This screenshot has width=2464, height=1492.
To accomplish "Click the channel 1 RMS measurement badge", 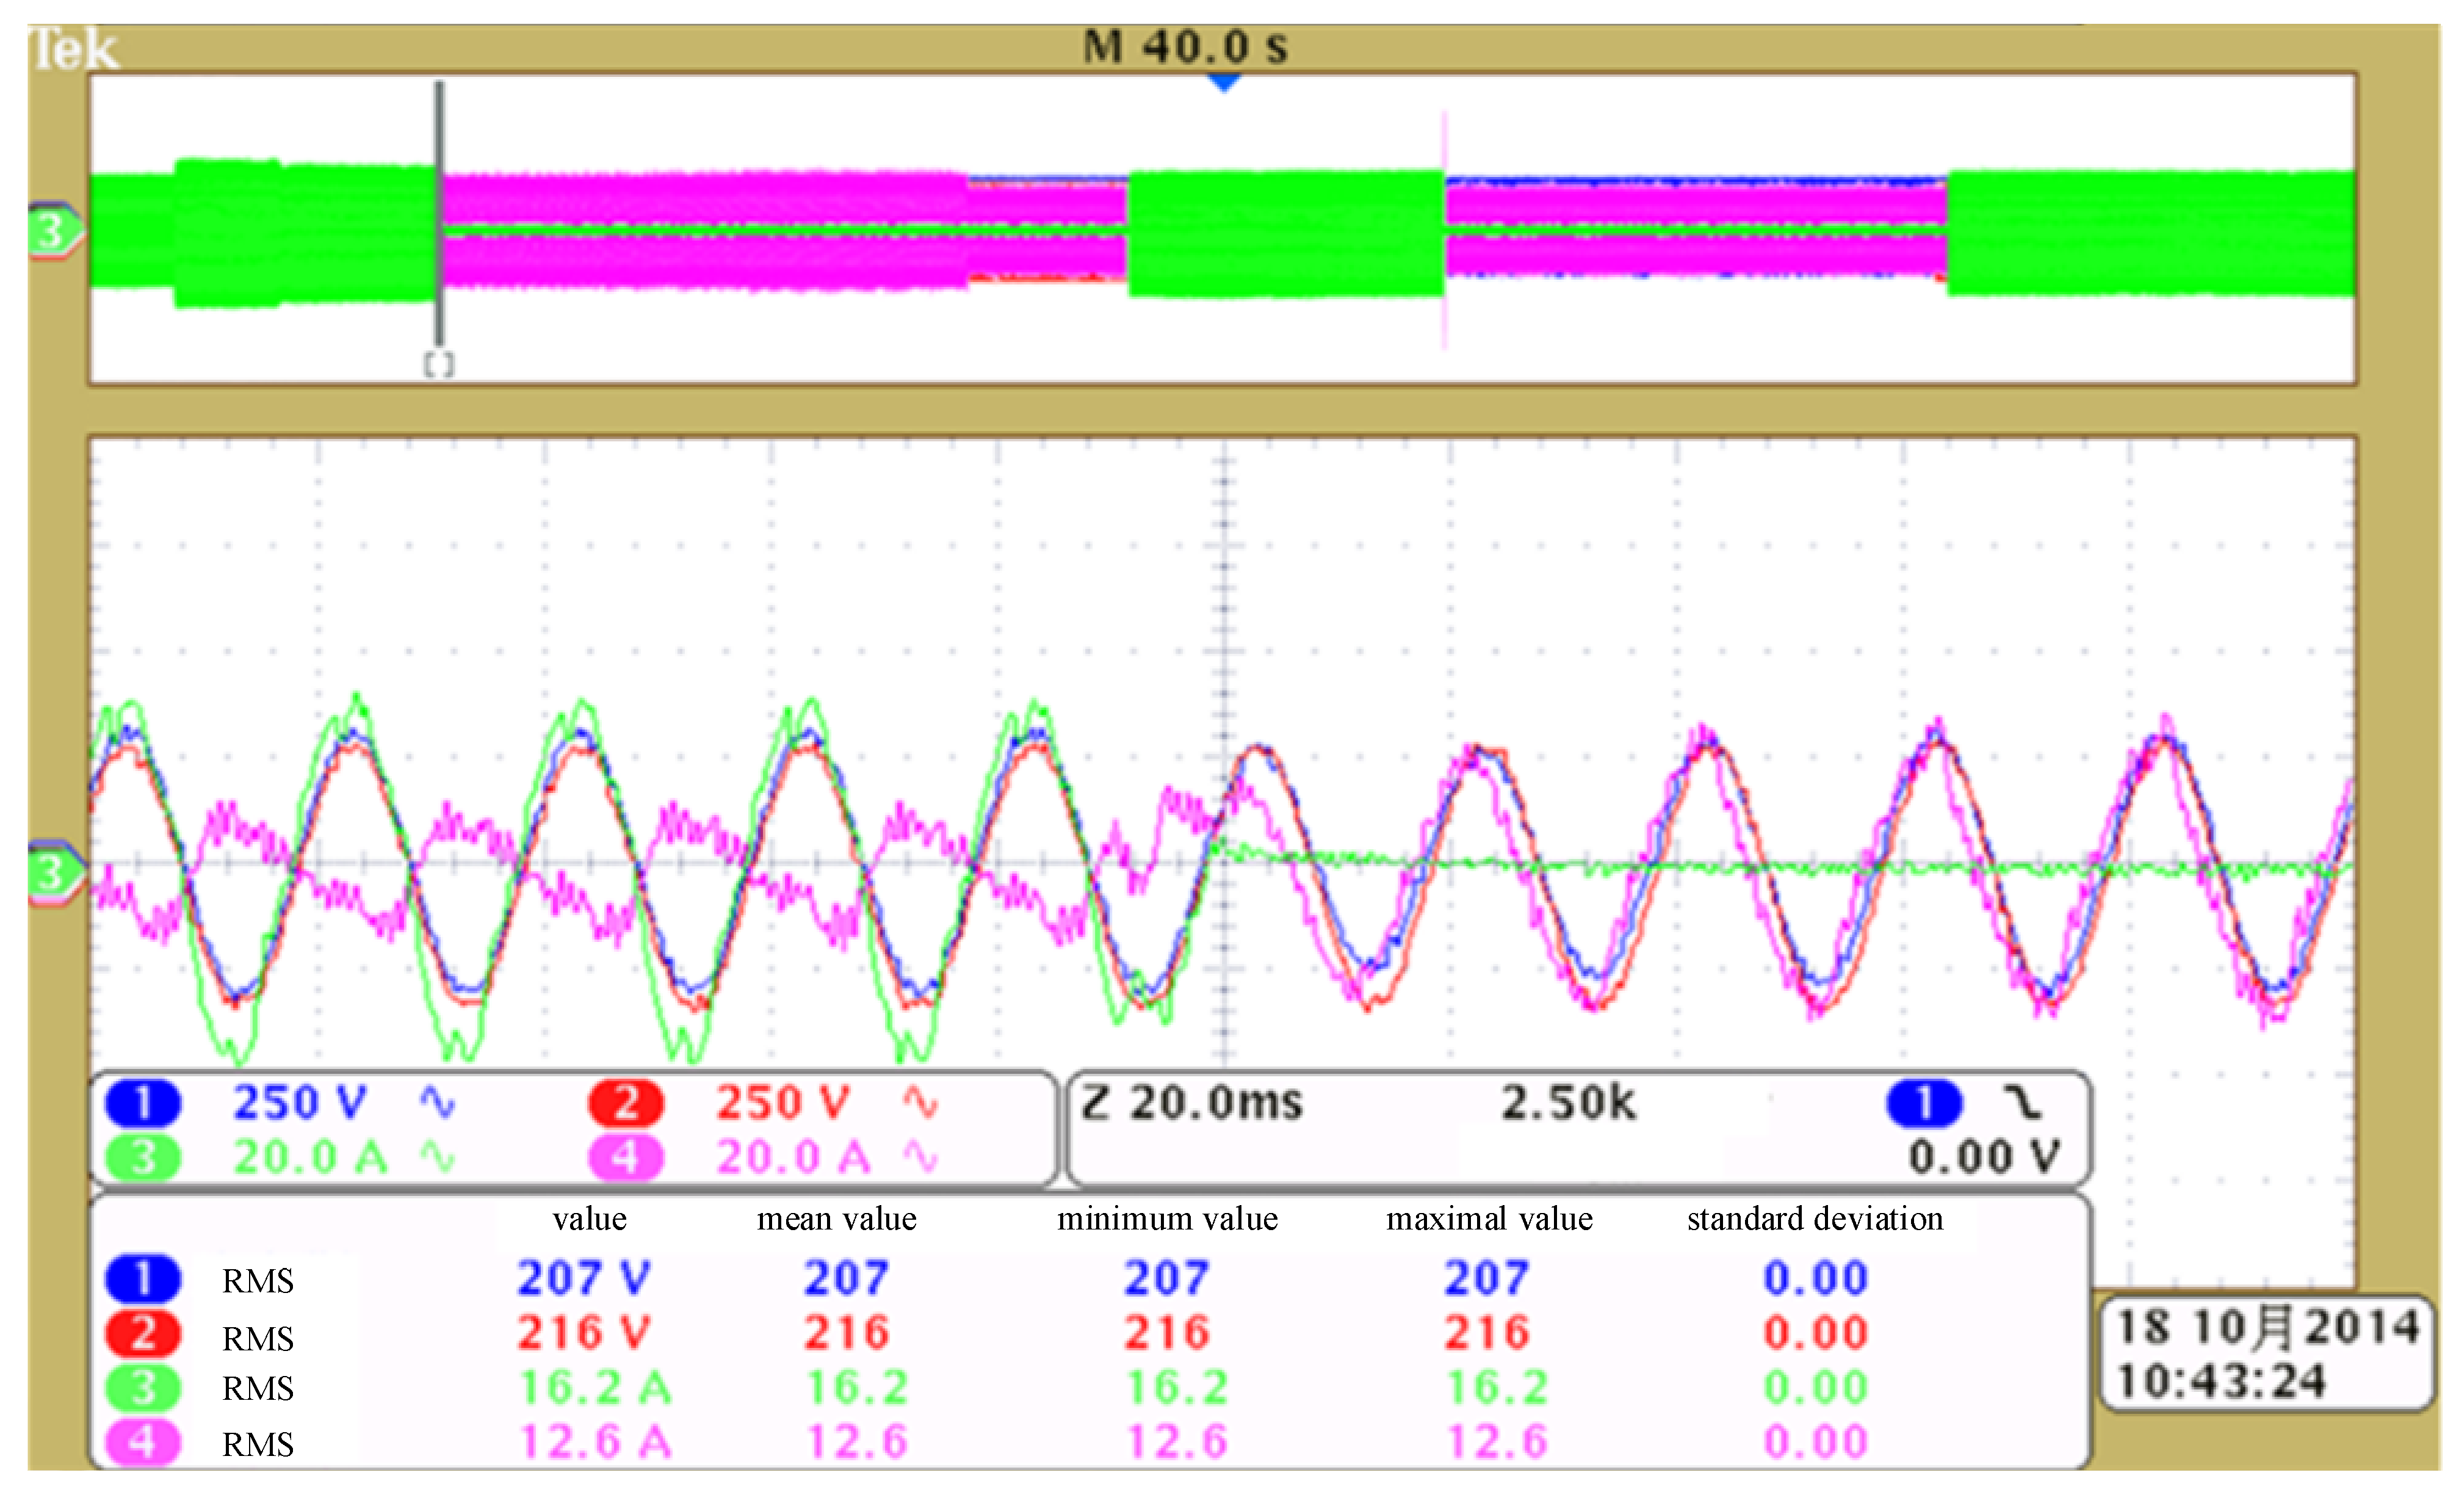I will pos(143,1279).
